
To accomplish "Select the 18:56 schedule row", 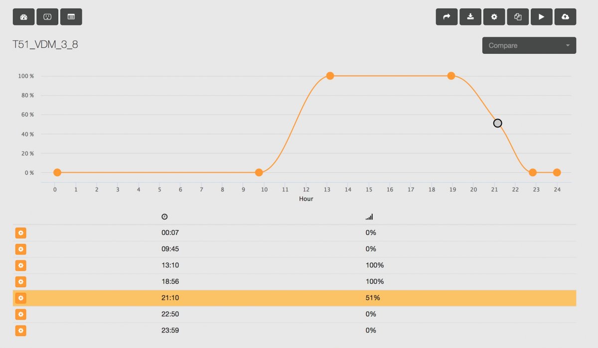I will [295, 282].
